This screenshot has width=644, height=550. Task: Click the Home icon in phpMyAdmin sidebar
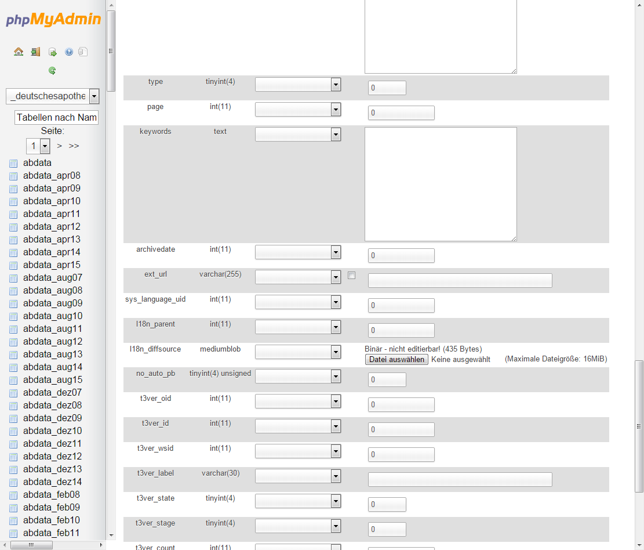point(19,52)
